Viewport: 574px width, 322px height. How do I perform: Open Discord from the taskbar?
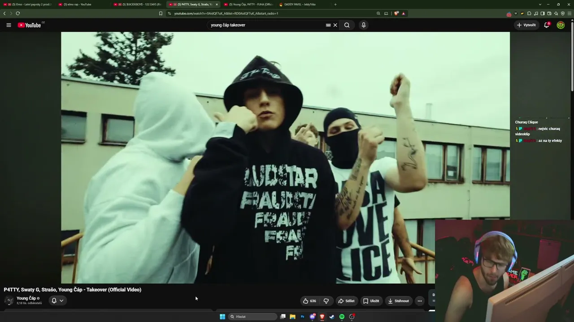click(313, 317)
